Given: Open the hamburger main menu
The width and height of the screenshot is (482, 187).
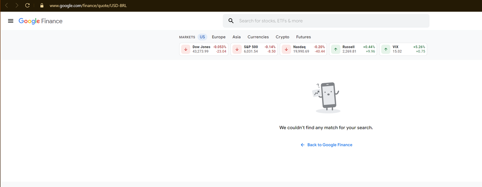Looking at the screenshot, I should coord(11,21).
